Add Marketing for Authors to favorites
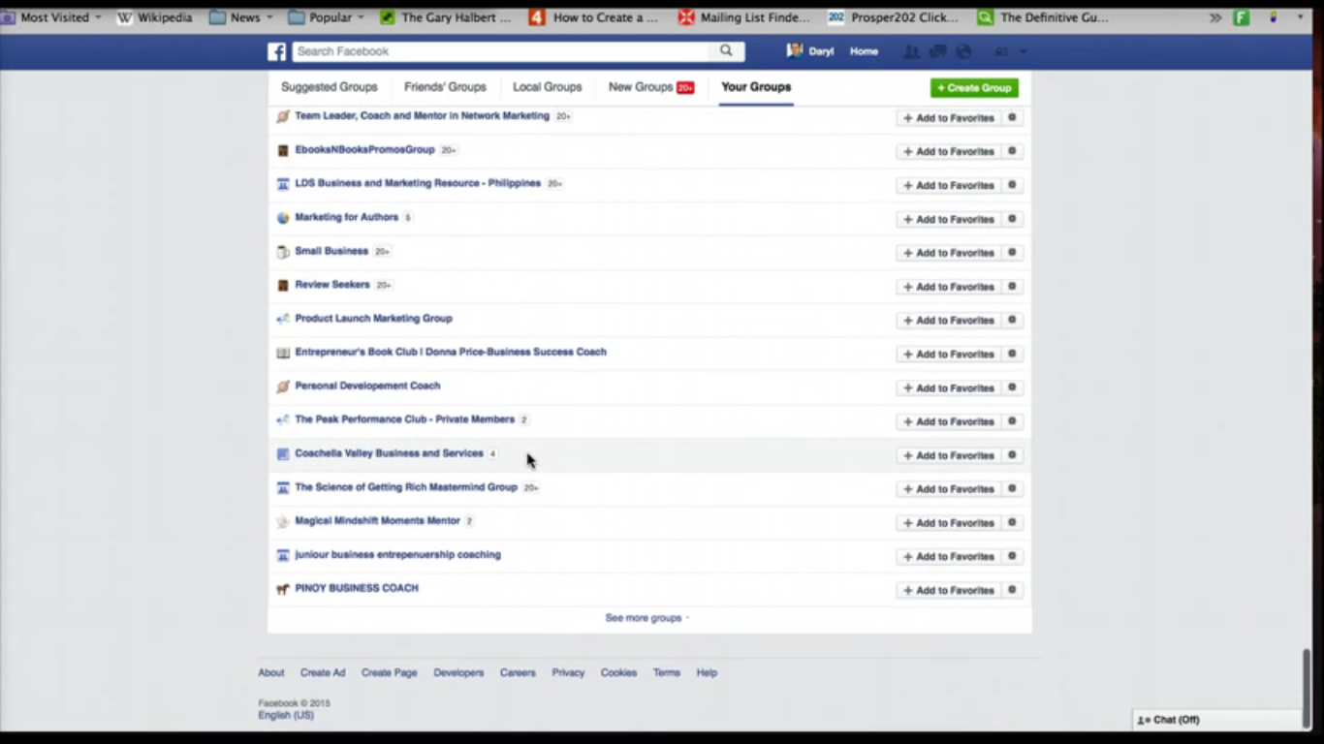 coord(949,220)
